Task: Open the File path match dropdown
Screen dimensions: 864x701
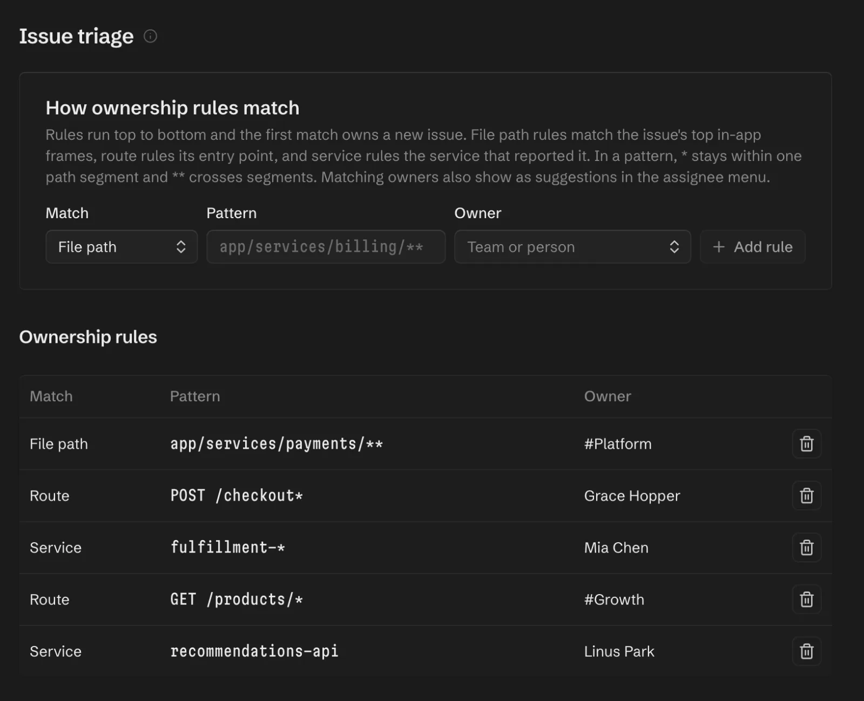Action: (x=122, y=247)
